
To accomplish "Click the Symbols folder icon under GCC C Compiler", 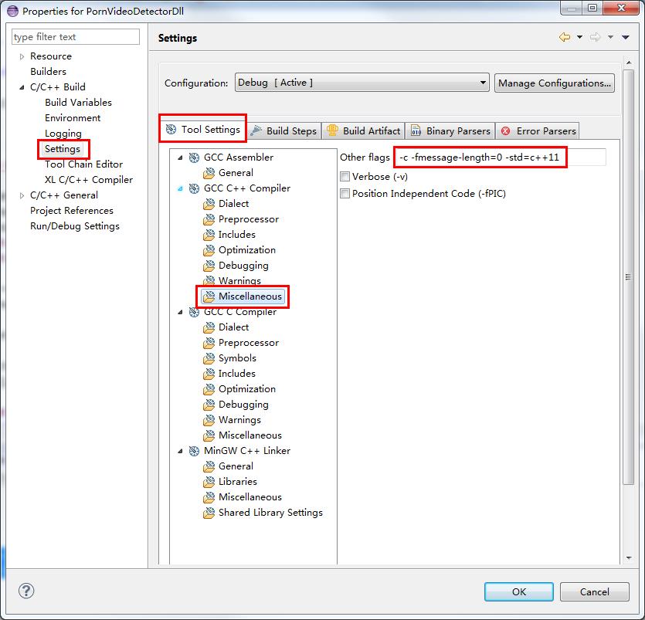I will point(209,358).
